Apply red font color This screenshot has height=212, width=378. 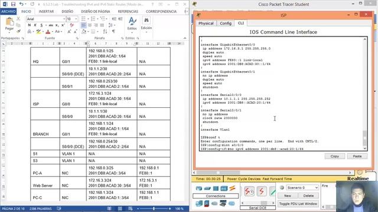[48, 31]
